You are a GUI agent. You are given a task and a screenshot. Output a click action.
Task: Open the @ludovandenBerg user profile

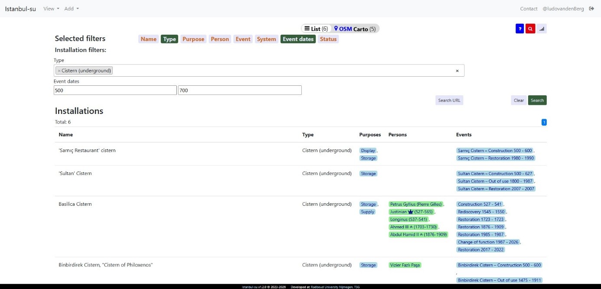point(563,9)
